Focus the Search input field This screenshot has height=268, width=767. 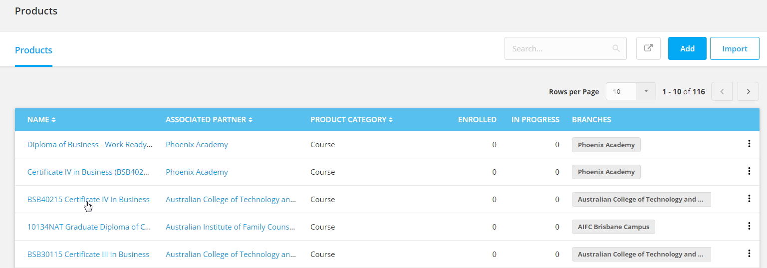[x=559, y=49]
